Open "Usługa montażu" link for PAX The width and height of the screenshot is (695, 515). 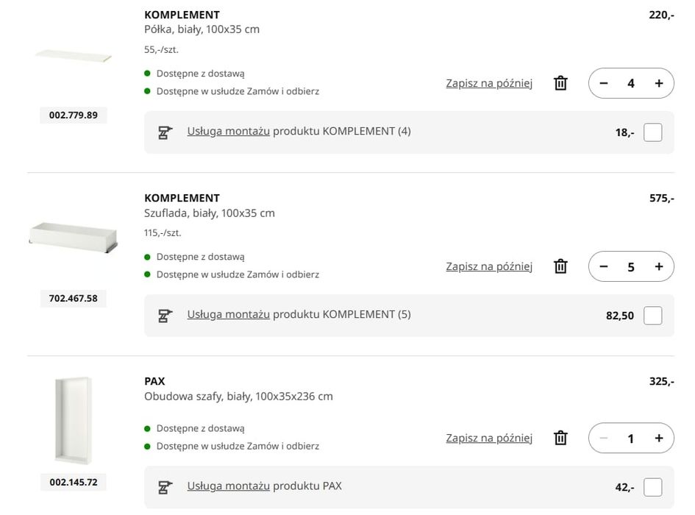pos(228,486)
